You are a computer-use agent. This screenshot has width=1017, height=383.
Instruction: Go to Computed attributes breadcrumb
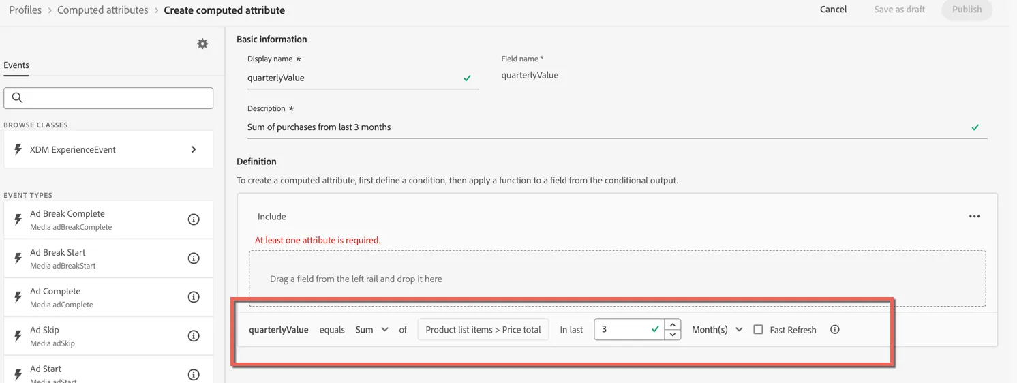103,10
